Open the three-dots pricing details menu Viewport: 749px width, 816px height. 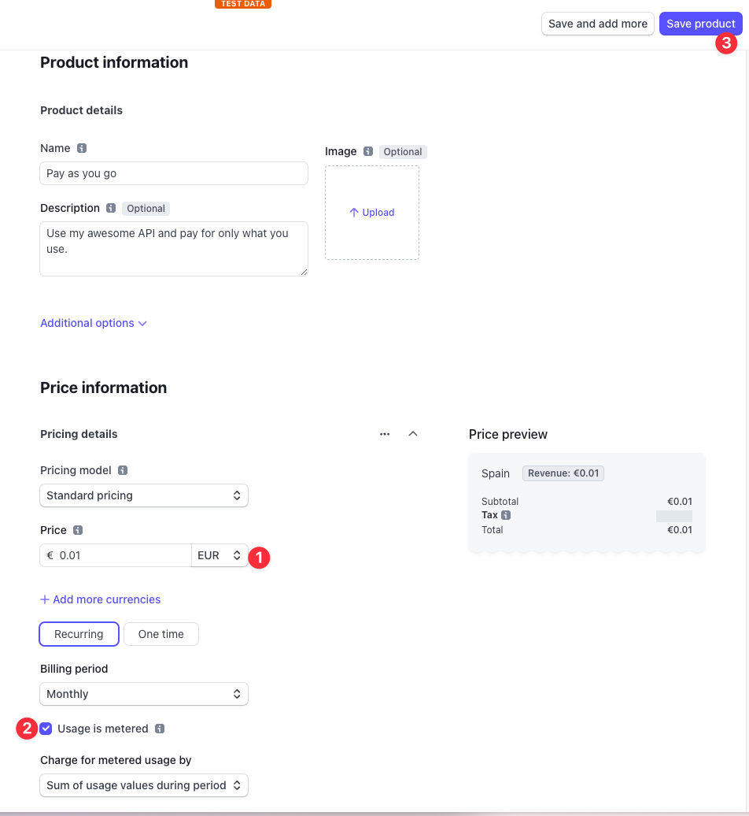(x=385, y=434)
